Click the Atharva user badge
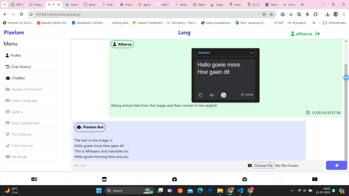 click(x=122, y=44)
